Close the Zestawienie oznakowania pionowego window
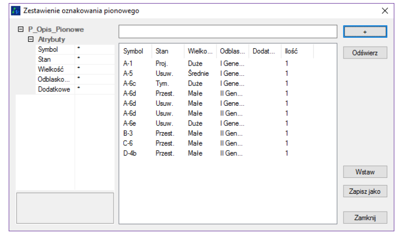 385,11
